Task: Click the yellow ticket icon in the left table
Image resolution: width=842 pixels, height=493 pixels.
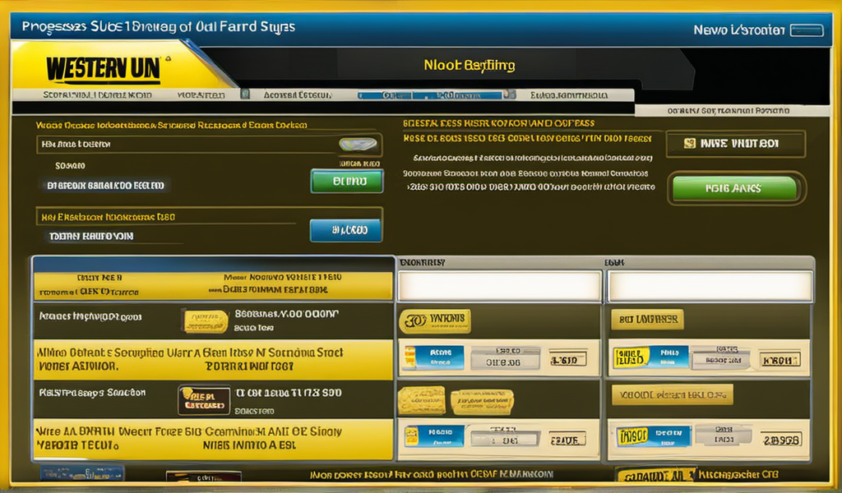Action: pos(206,321)
